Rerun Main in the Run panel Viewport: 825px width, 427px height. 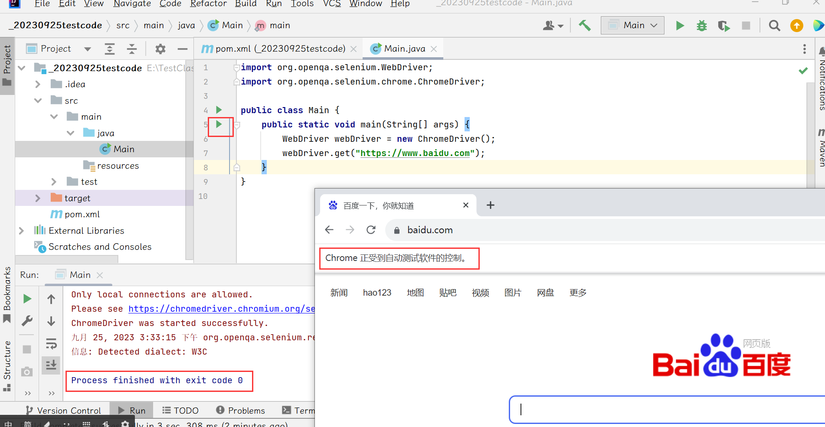pos(27,299)
